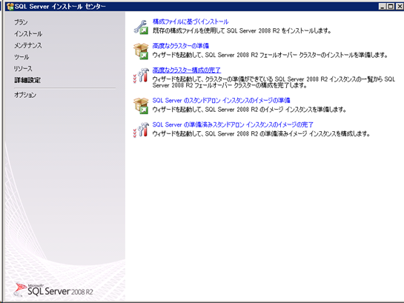The height and width of the screenshot is (303, 404).
Task: Launch 高度なクラスターの準備 wizard link
Action: (180, 46)
